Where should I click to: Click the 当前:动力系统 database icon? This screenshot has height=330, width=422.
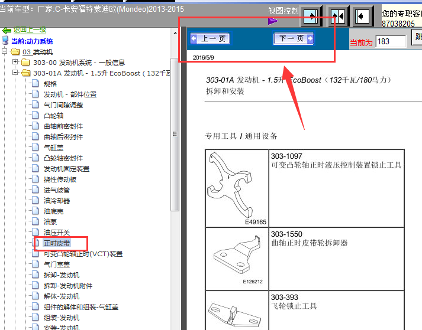coord(5,41)
